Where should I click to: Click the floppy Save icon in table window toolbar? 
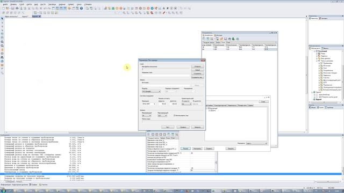[226, 39]
